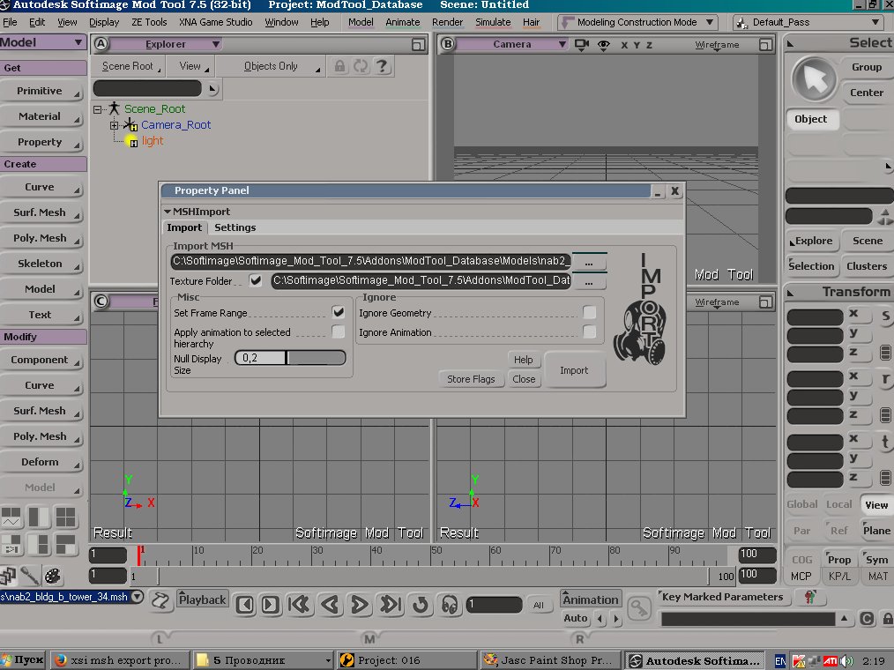
Task: Expand the Camera_Root tree node
Action: coord(114,125)
